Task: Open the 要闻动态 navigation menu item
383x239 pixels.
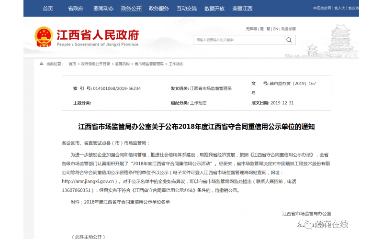Action: click(103, 9)
